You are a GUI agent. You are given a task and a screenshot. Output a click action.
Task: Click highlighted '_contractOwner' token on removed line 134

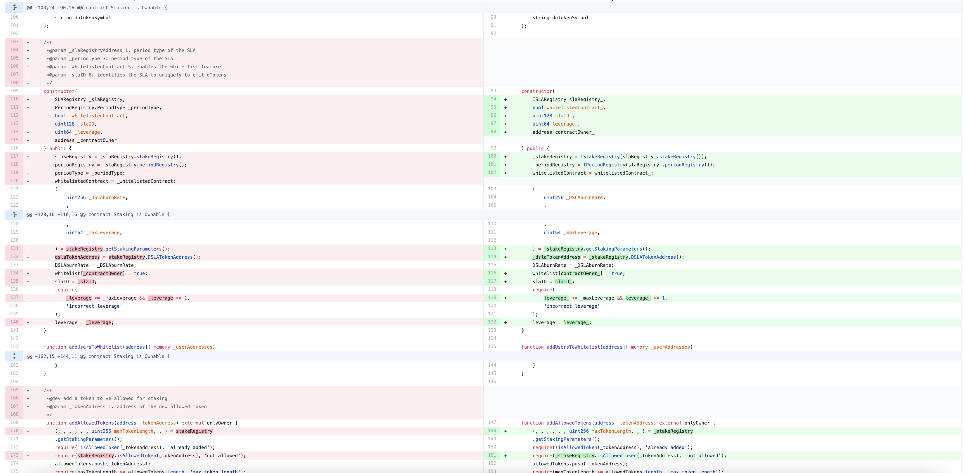(103, 273)
